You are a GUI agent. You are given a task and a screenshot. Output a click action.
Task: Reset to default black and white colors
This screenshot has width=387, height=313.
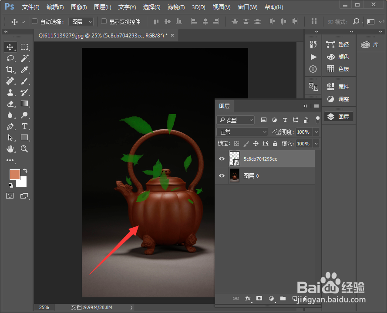click(x=11, y=185)
